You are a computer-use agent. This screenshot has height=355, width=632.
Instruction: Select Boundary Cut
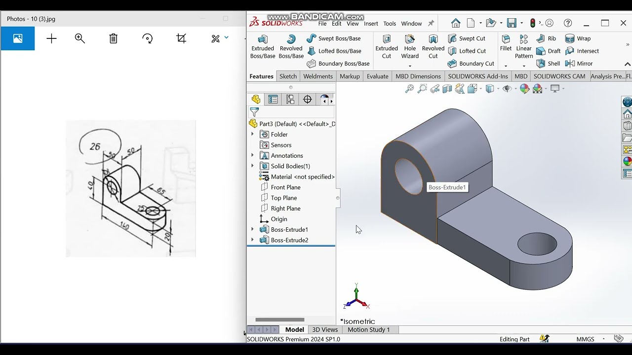(471, 64)
